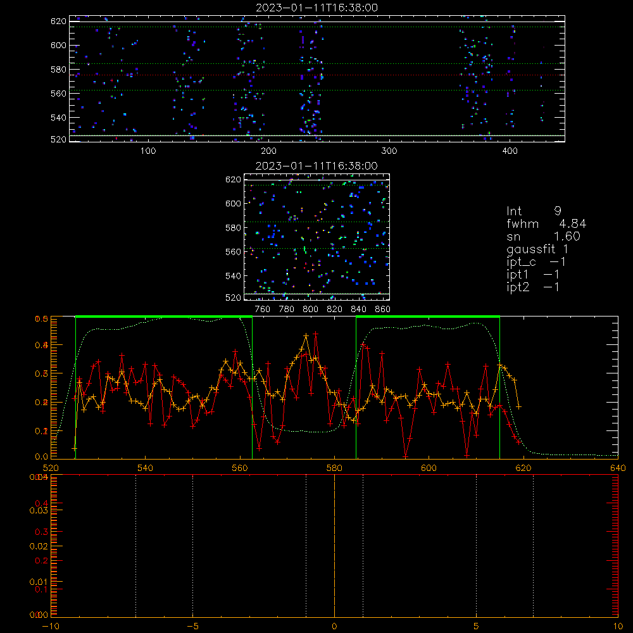Click the wide top spectrogram image panel
The image size is (633, 633).
pyautogui.click(x=317, y=78)
